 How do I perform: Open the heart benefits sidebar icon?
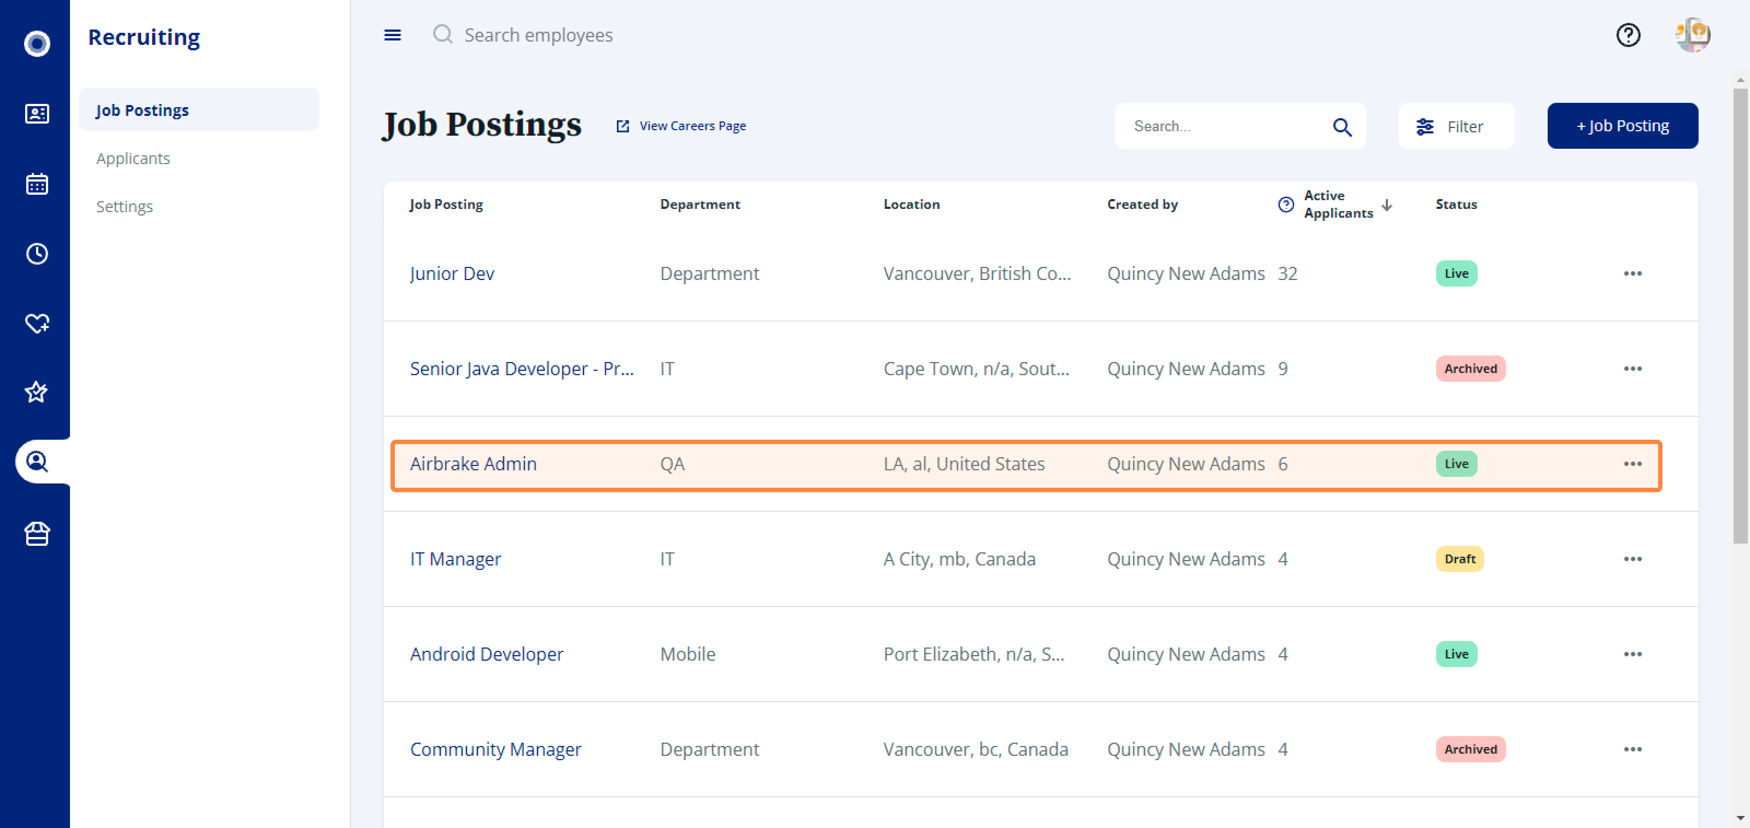[x=37, y=323]
